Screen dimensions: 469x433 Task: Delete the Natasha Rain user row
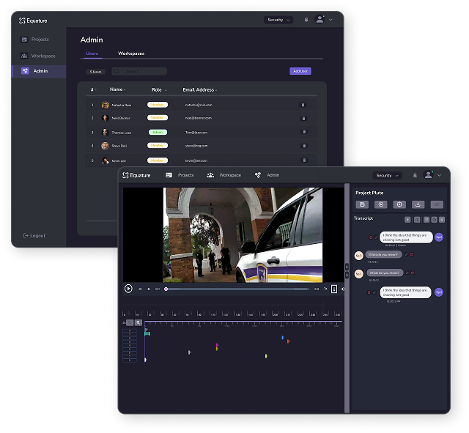coord(303,105)
